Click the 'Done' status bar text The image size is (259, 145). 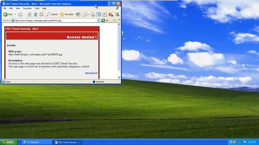[8, 82]
